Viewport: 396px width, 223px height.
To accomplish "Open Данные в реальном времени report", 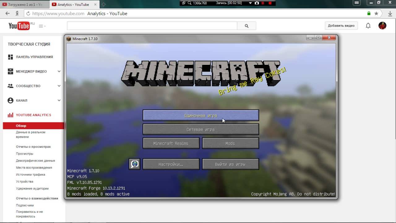I will [x=31, y=134].
